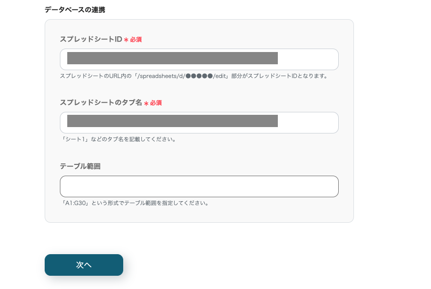This screenshot has height=289, width=431.
Task: Click the 必須 badge next to スプレッドシートのタブ名
Action: tap(156, 103)
